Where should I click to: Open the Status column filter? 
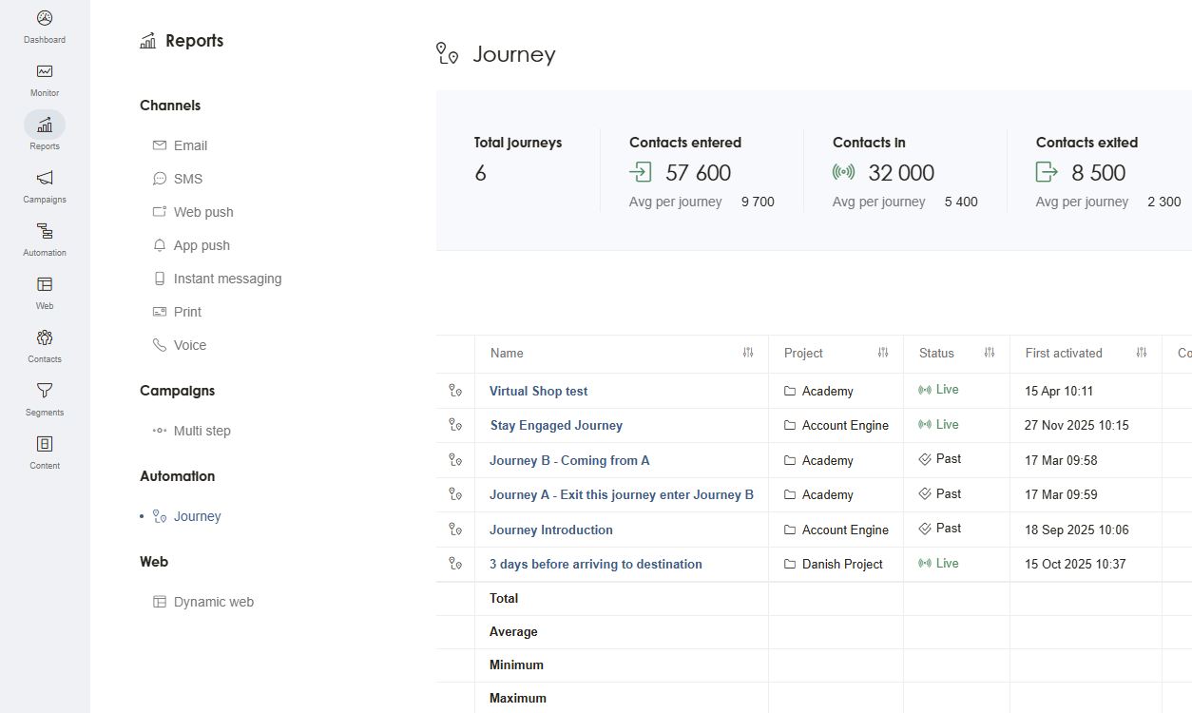pos(990,353)
